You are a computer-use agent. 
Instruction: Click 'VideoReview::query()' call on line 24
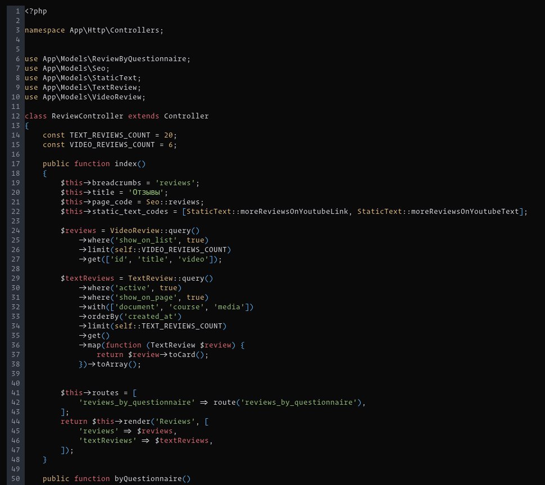pos(155,231)
